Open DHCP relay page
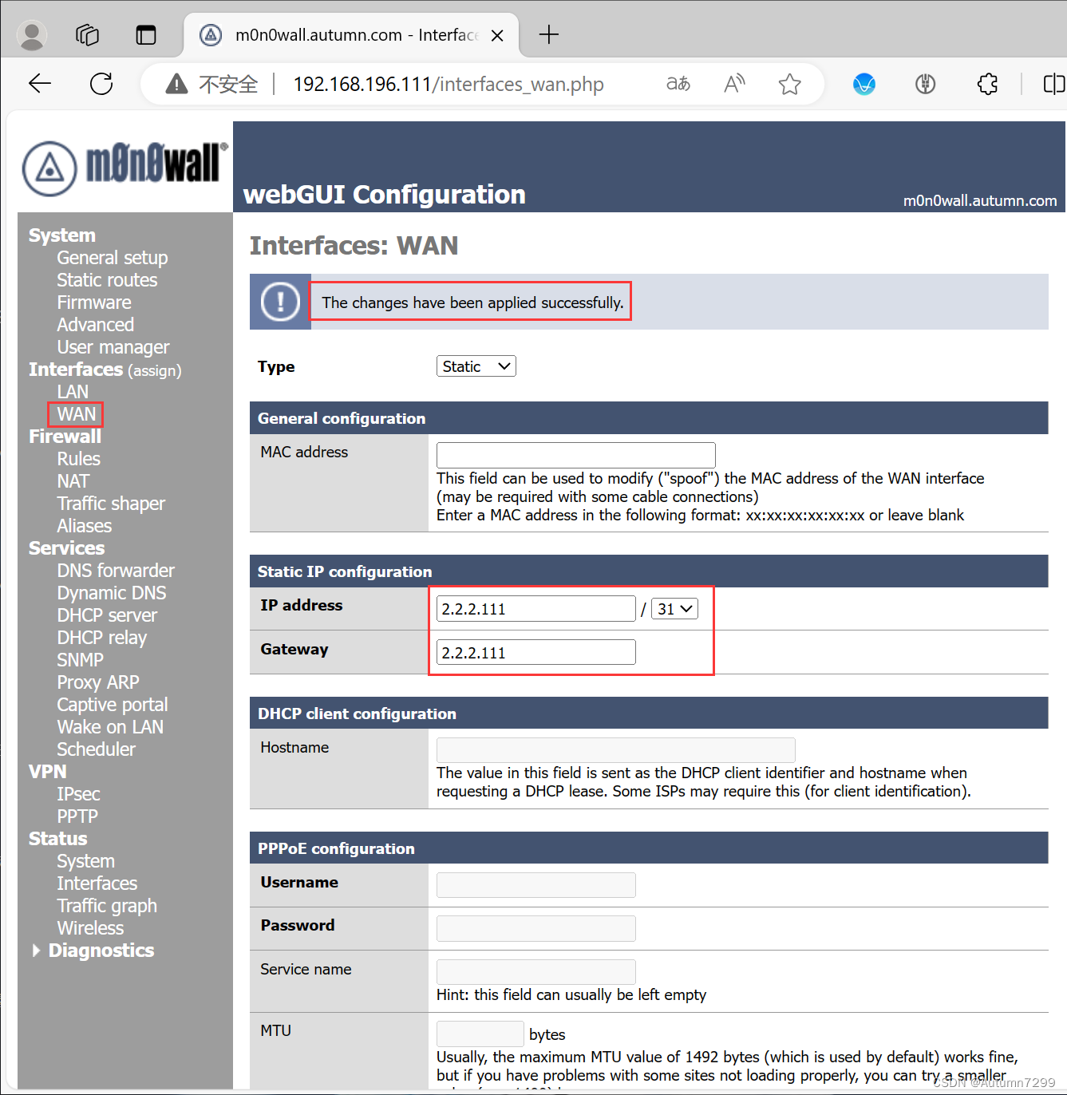The image size is (1067, 1095). (102, 638)
